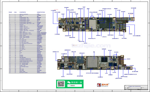Click the green WeChat search heading text

point(76,82)
